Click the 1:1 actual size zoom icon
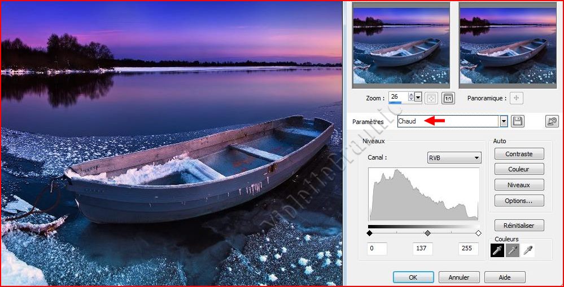This screenshot has width=564, height=287. click(448, 98)
